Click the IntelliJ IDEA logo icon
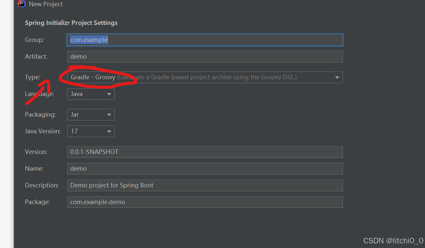This screenshot has width=425, height=248. pyautogui.click(x=22, y=4)
